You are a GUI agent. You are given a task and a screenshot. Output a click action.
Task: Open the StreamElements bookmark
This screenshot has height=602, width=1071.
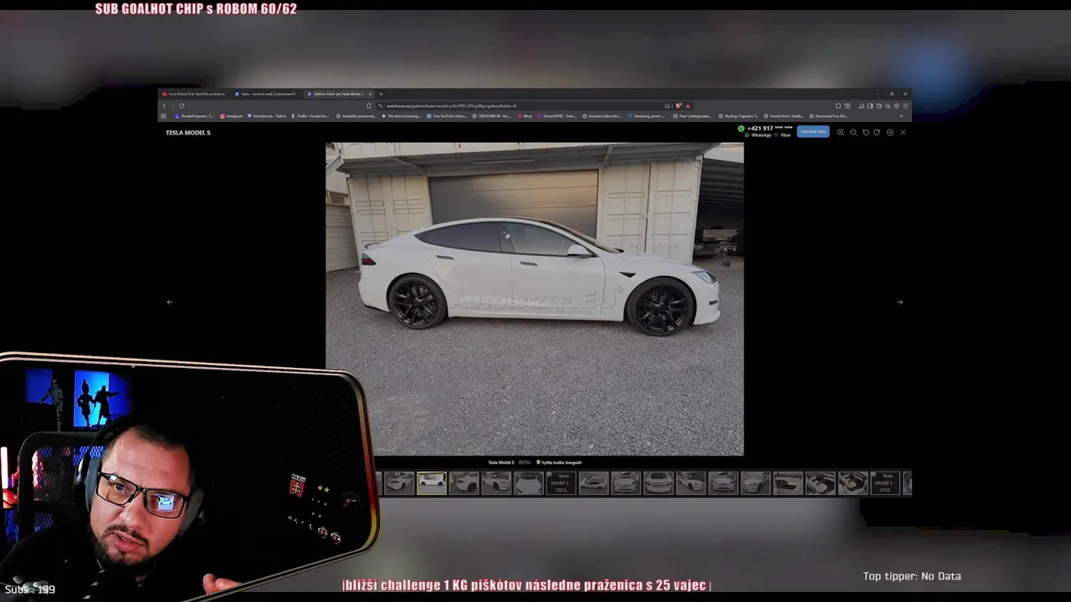pos(194,116)
